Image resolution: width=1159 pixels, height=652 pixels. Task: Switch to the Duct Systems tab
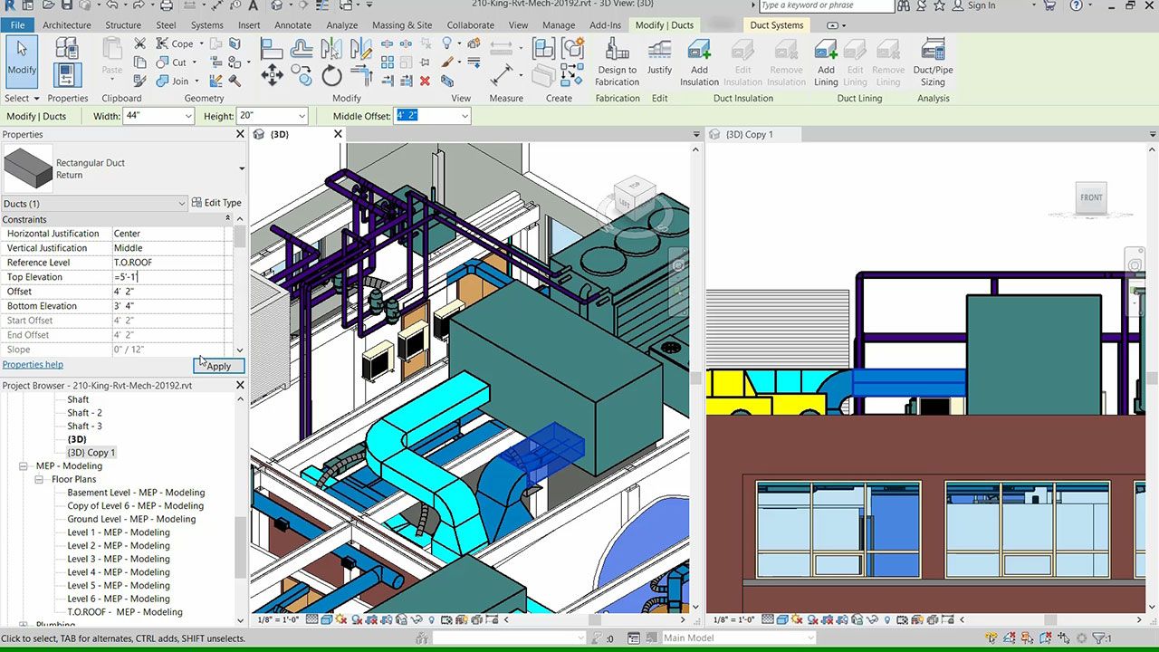[x=776, y=25]
